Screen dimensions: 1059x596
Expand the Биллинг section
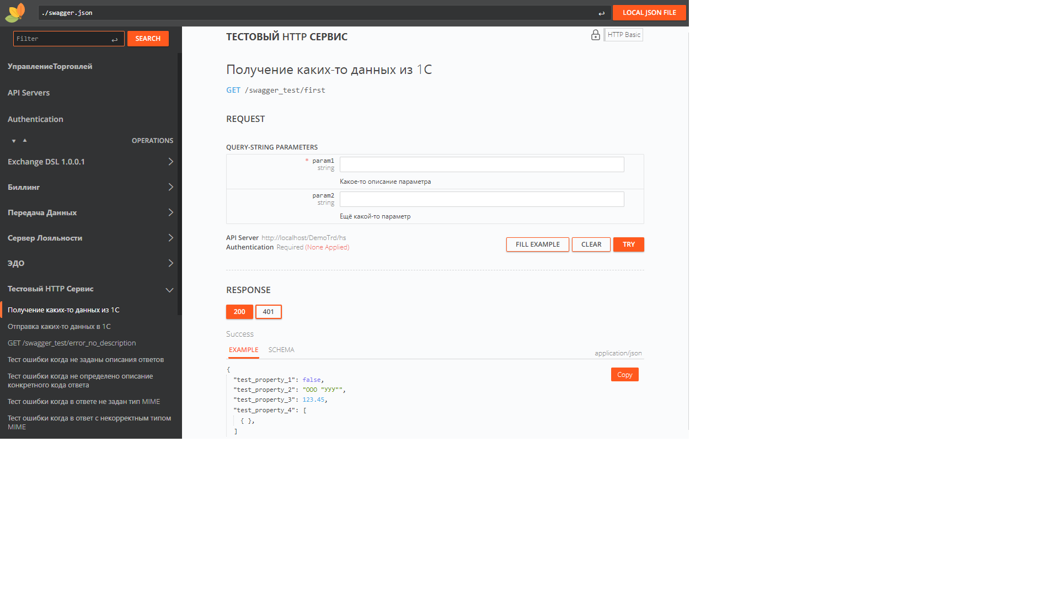[170, 187]
